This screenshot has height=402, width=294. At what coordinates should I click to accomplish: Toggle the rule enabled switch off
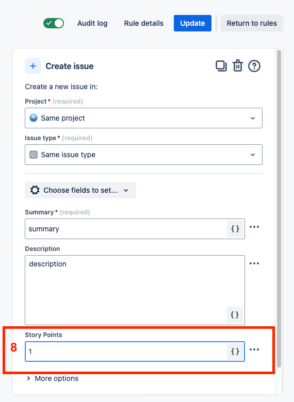click(54, 23)
